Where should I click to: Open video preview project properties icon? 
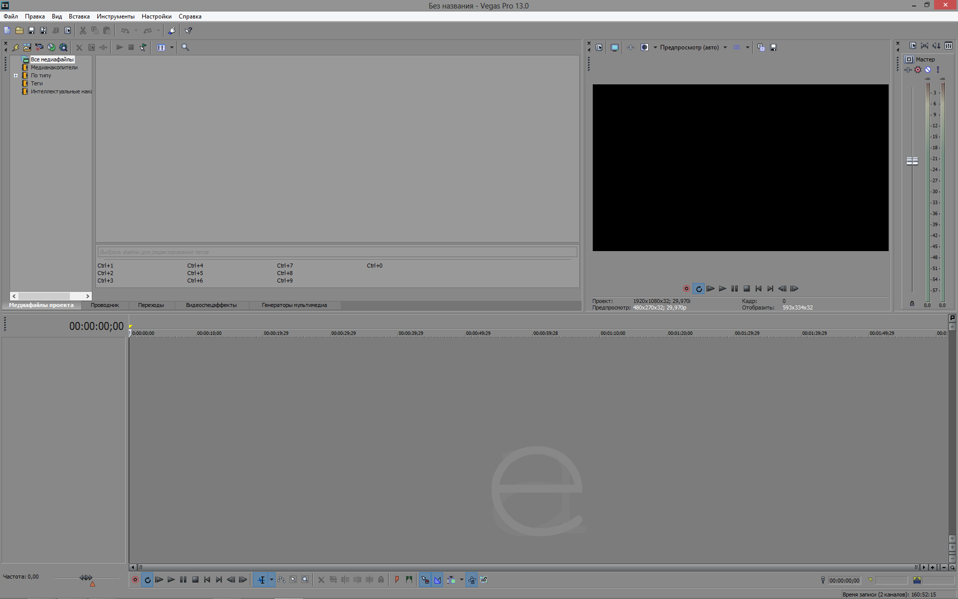[599, 47]
